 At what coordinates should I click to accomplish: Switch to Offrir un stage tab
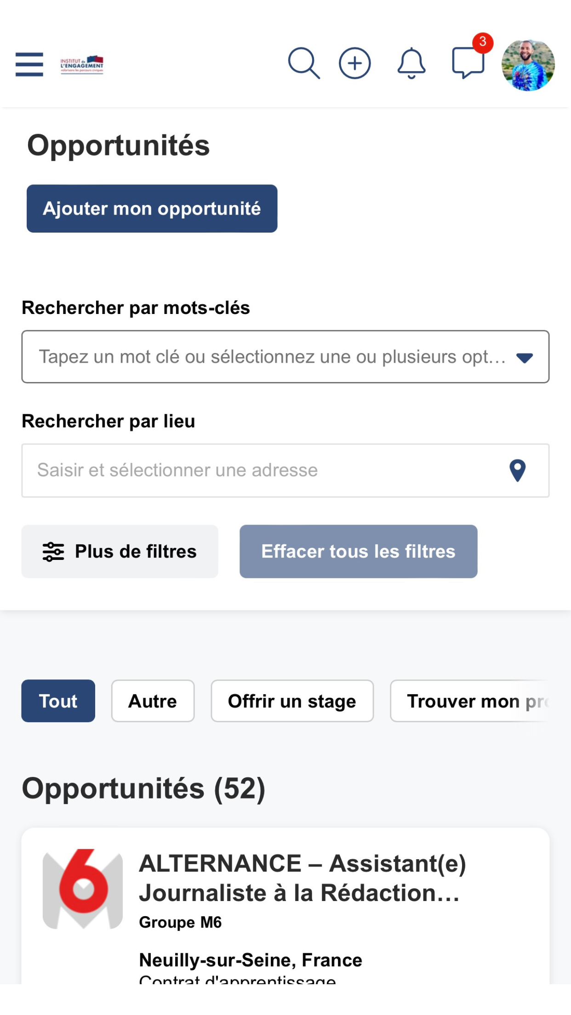click(x=292, y=701)
